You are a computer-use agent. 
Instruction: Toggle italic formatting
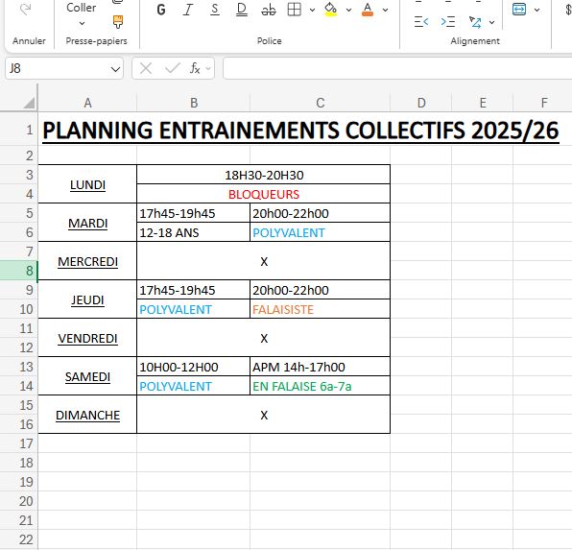(188, 10)
